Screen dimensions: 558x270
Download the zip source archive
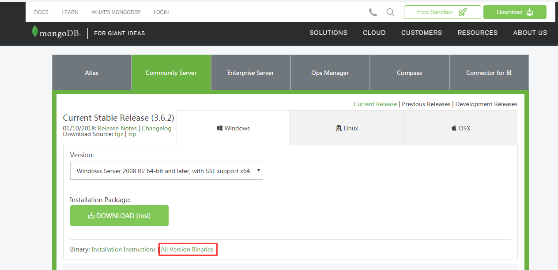132,134
